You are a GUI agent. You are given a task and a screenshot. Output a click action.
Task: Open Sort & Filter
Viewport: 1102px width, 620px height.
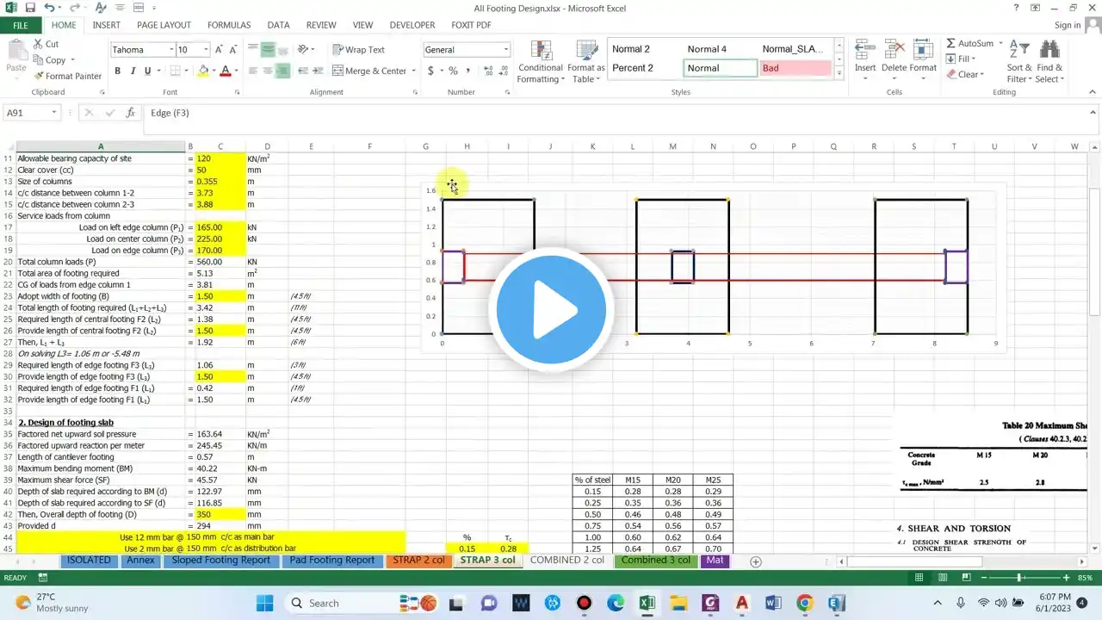point(1019,62)
